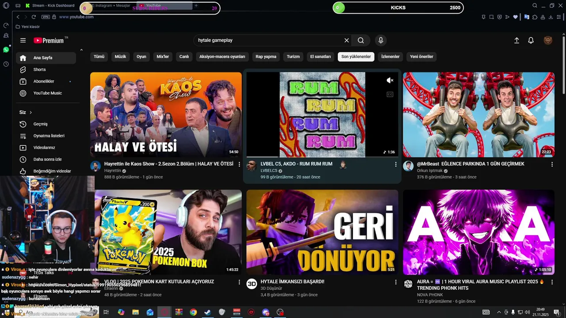Open the LVBELC5 channel name link
This screenshot has width=566, height=318.
pos(269,170)
